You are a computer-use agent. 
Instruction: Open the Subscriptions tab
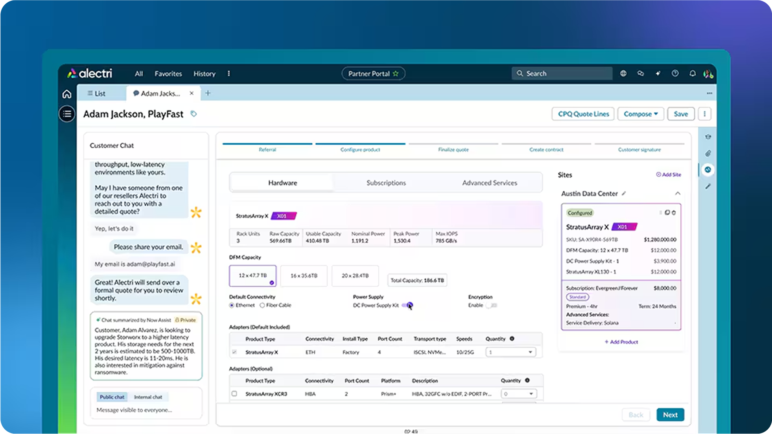[x=386, y=183]
